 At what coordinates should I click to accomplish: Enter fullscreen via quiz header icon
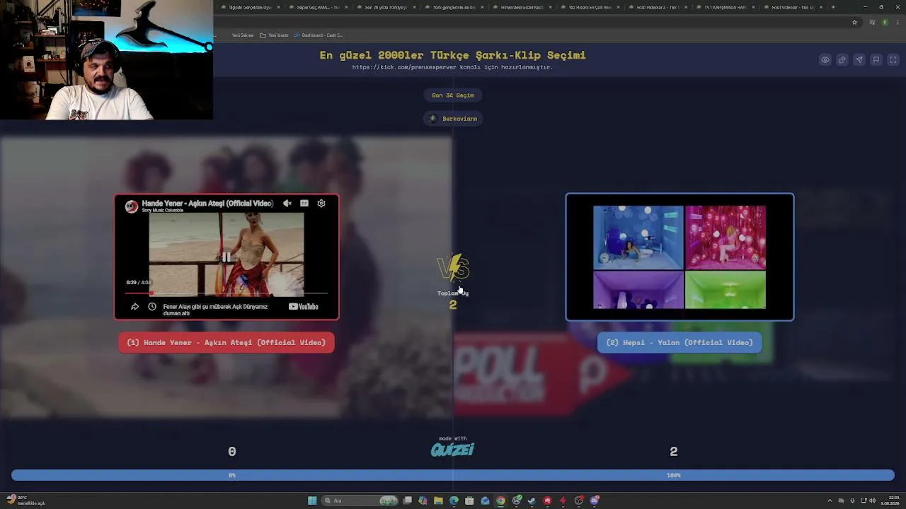tap(893, 60)
